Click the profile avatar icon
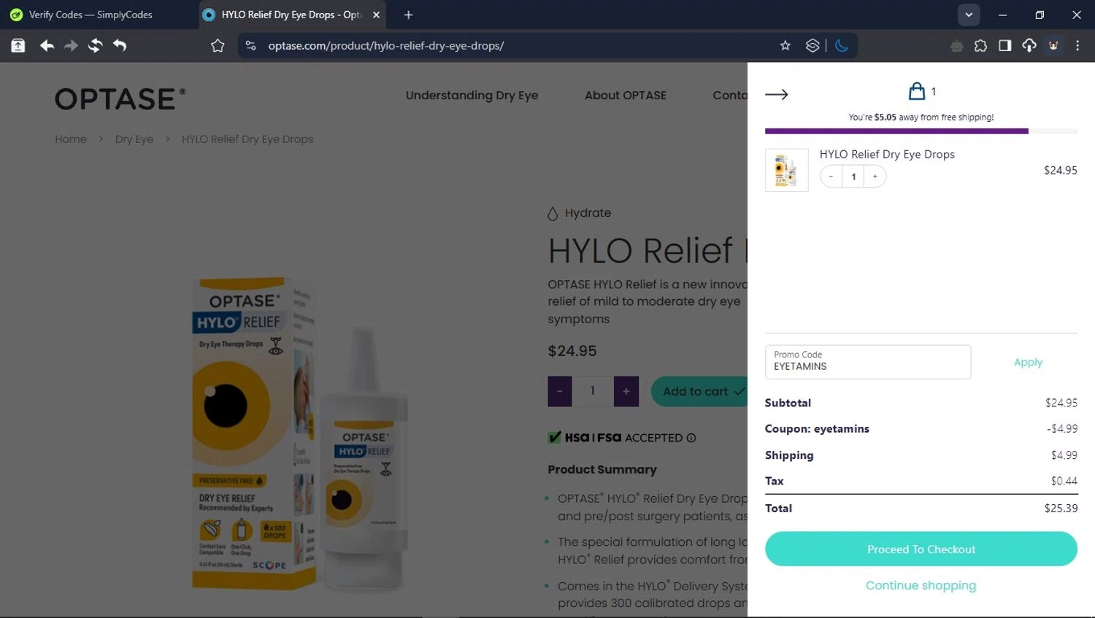 click(x=1053, y=46)
